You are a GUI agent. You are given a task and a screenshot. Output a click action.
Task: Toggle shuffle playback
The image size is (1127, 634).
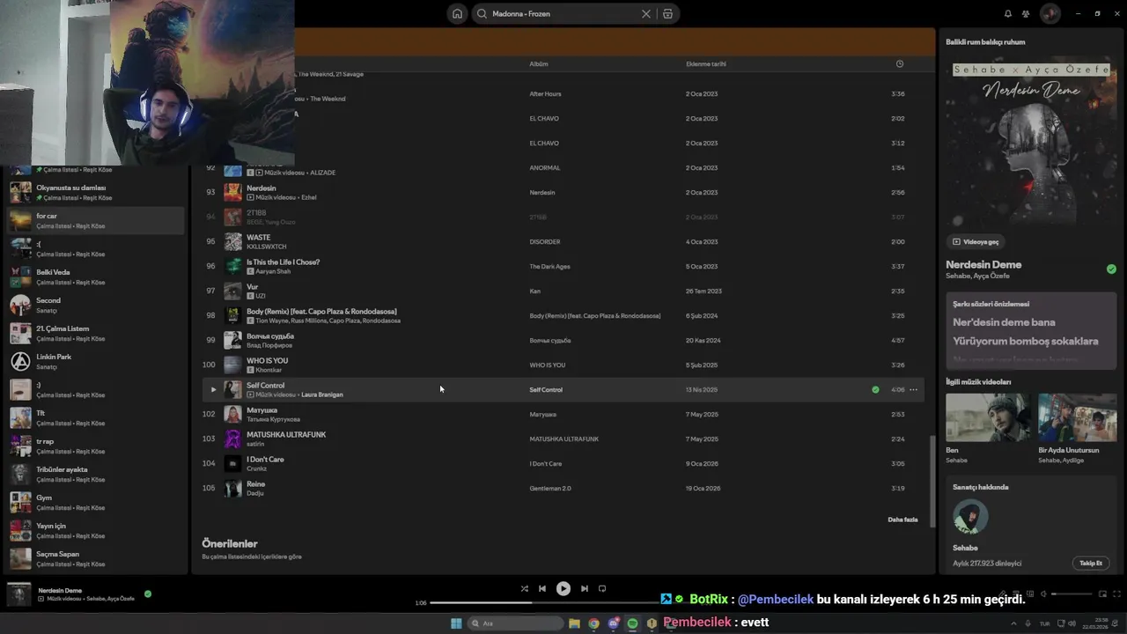(x=525, y=588)
